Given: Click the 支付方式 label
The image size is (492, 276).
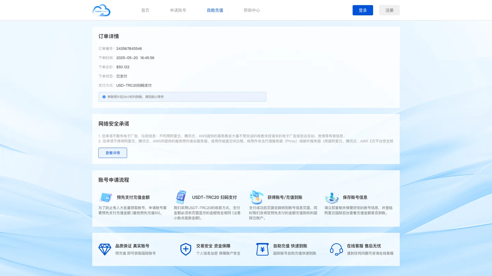Looking at the screenshot, I should click(x=106, y=86).
